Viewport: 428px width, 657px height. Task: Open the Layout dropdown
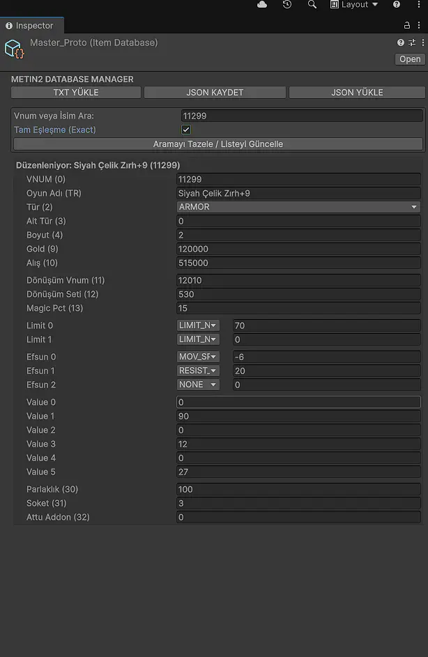(354, 5)
